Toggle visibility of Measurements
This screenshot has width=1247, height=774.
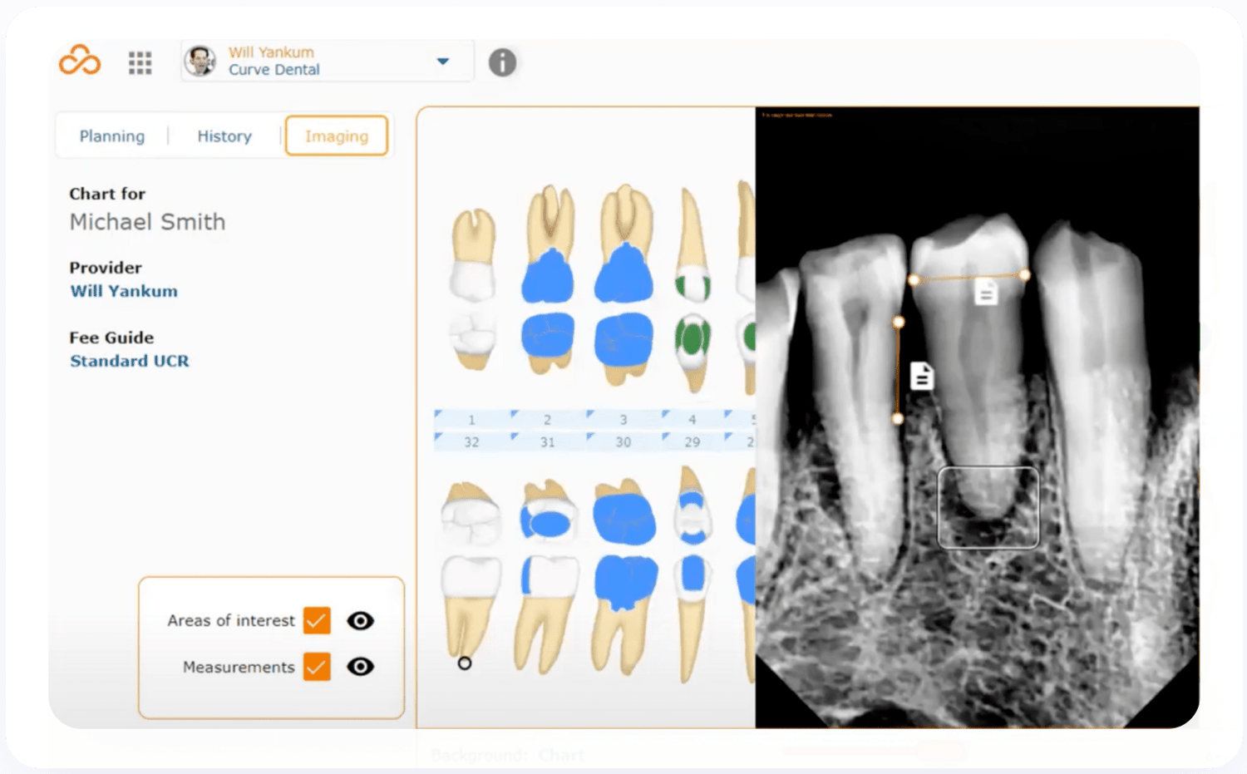click(x=360, y=667)
